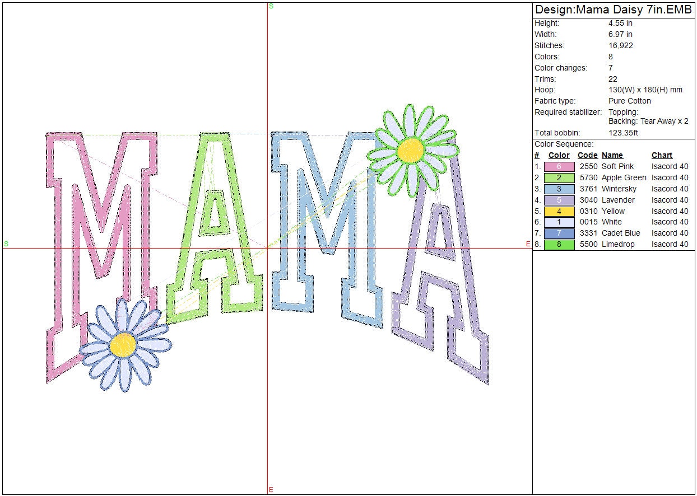Choose the Lavender color swatch
Screen dimensions: 697x496
pos(559,200)
